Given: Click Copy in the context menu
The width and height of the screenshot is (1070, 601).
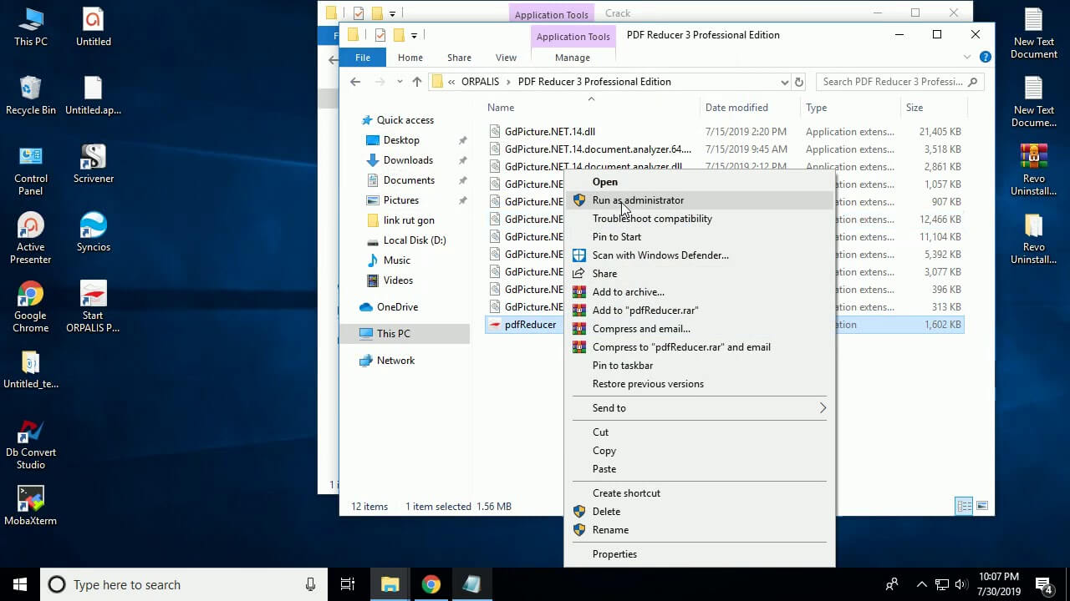Looking at the screenshot, I should [700, 451].
